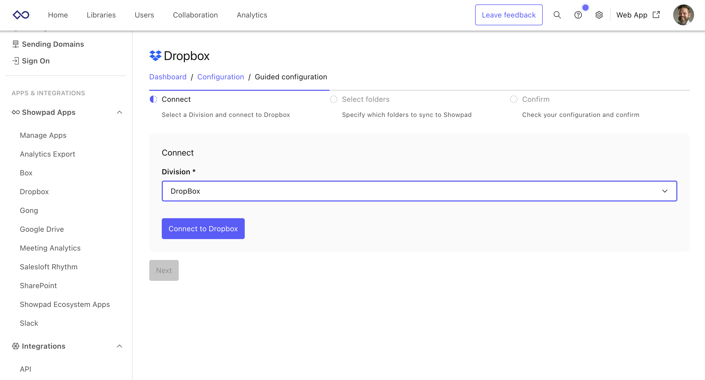Image resolution: width=705 pixels, height=380 pixels.
Task: Open the settings gear icon
Action: pyautogui.click(x=599, y=15)
